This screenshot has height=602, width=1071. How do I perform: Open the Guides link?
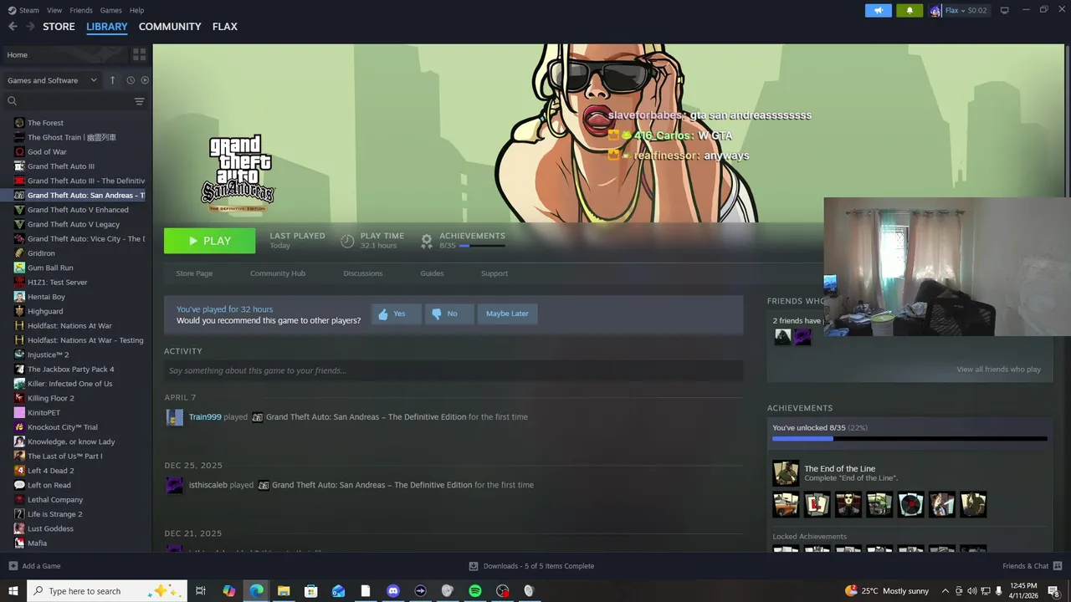click(x=432, y=273)
